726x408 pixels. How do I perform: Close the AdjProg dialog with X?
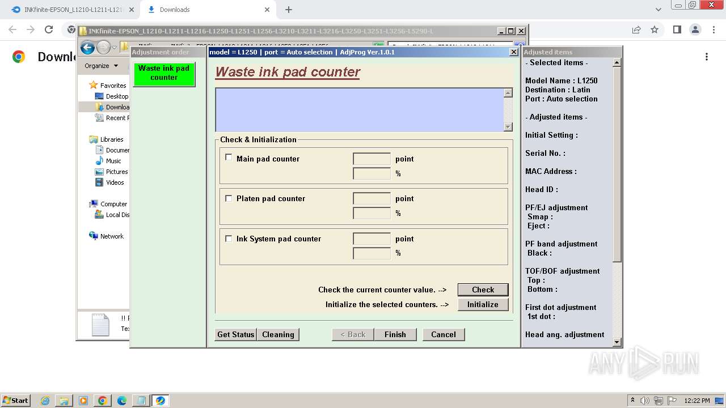click(x=514, y=52)
